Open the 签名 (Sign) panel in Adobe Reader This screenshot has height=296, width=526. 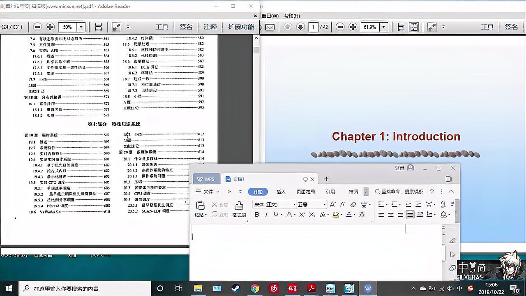pyautogui.click(x=185, y=27)
